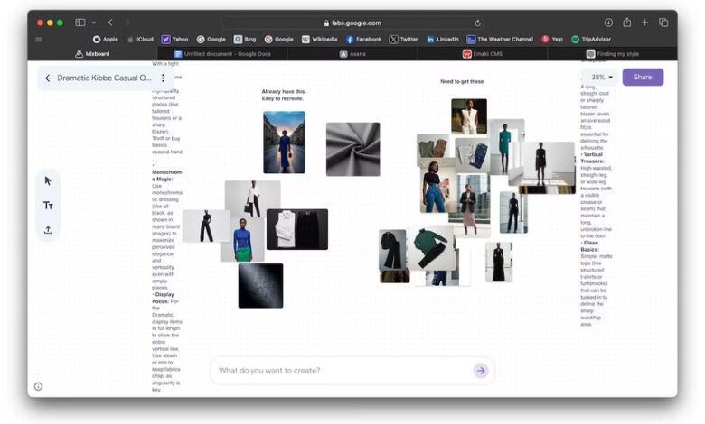This screenshot has width=705, height=424.
Task: Select the gray twisted fabric image
Action: click(352, 149)
